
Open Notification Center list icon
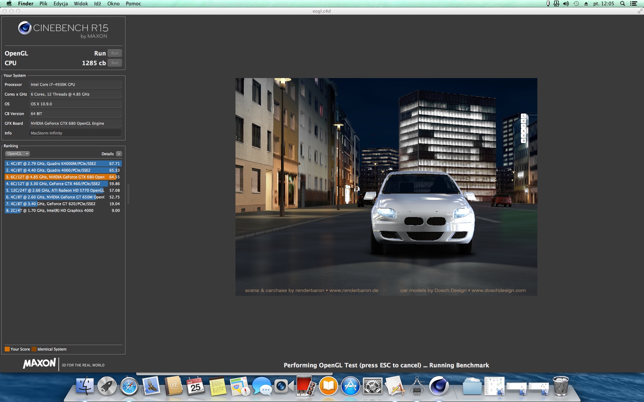click(634, 4)
